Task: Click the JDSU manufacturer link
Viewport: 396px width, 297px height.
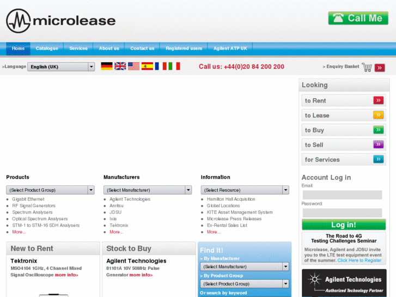Action: coord(115,213)
